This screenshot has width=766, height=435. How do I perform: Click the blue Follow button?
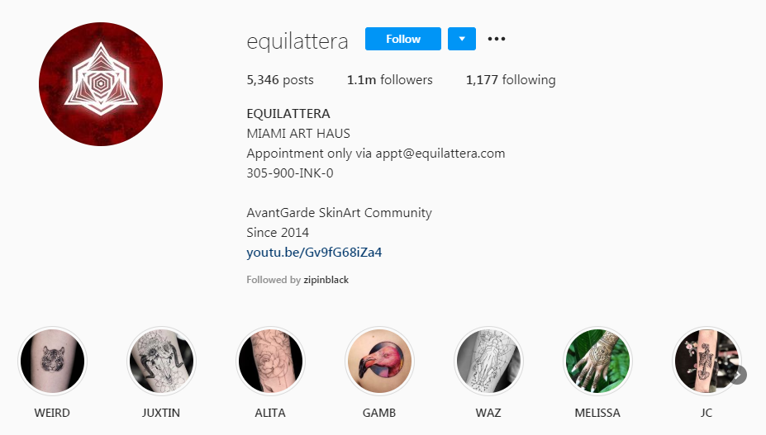pos(403,39)
